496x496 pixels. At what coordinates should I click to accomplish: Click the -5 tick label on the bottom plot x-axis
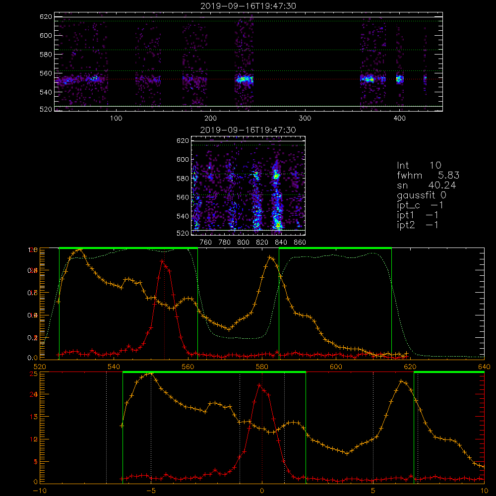[151, 491]
